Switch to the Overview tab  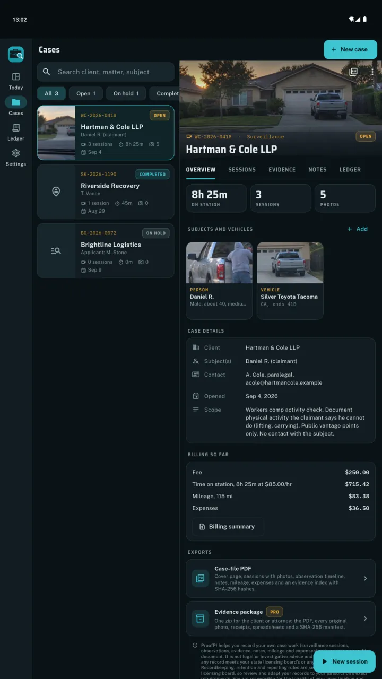pos(201,170)
